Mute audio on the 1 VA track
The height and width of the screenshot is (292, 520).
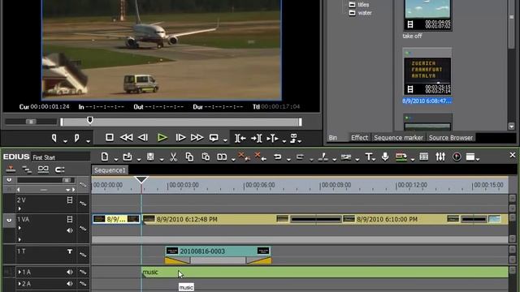(x=70, y=230)
